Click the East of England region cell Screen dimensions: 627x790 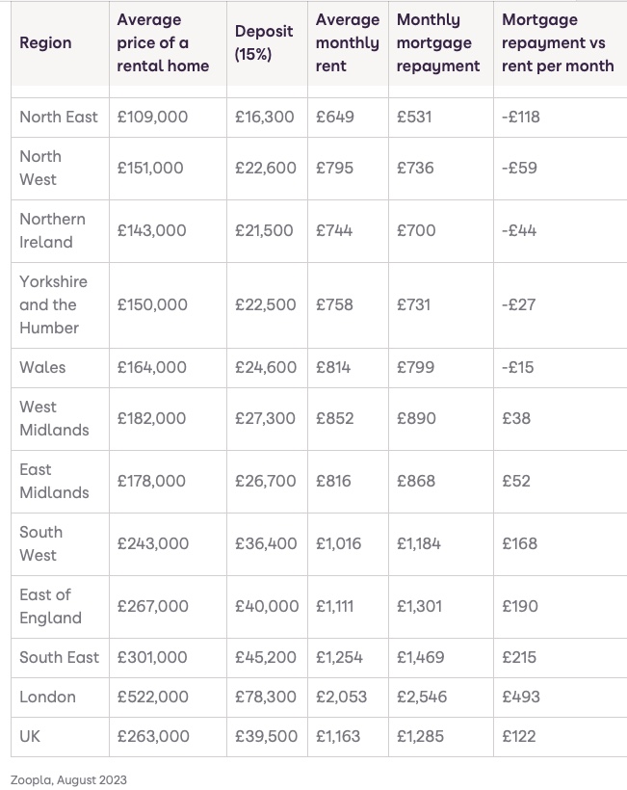[50, 606]
